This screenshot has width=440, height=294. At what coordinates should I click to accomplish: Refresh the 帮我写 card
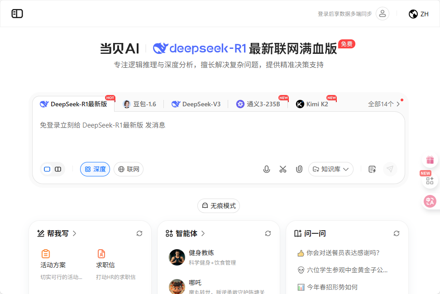pos(139,233)
